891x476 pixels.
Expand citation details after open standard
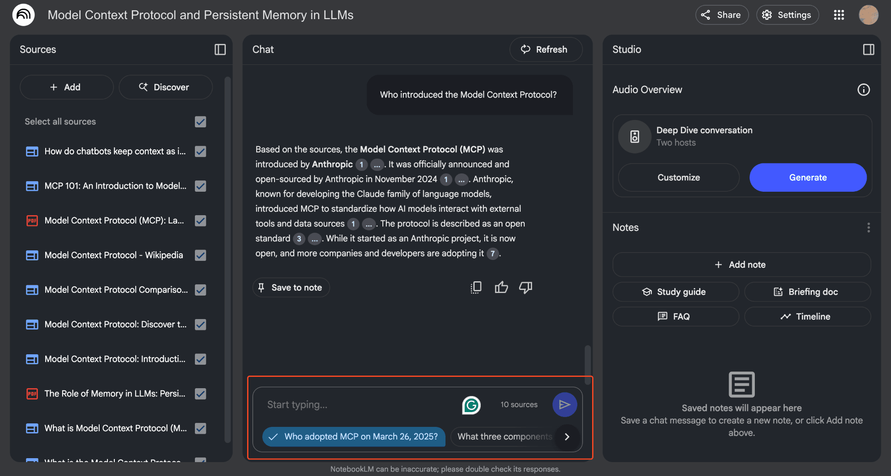pos(314,239)
